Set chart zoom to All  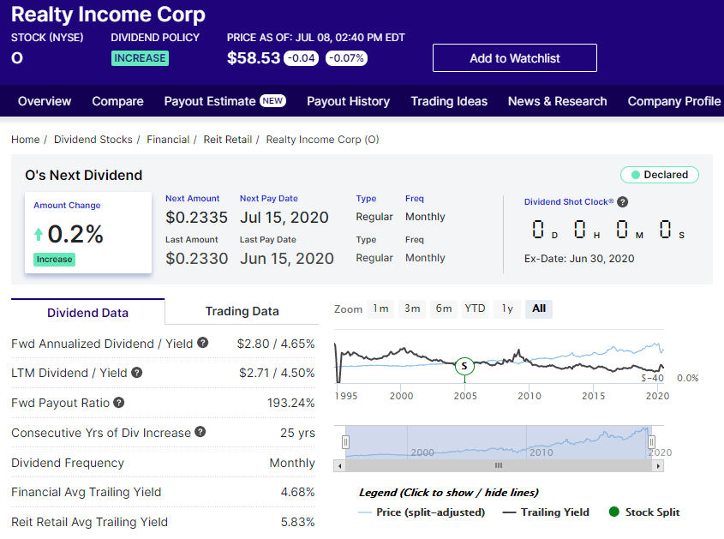[539, 308]
